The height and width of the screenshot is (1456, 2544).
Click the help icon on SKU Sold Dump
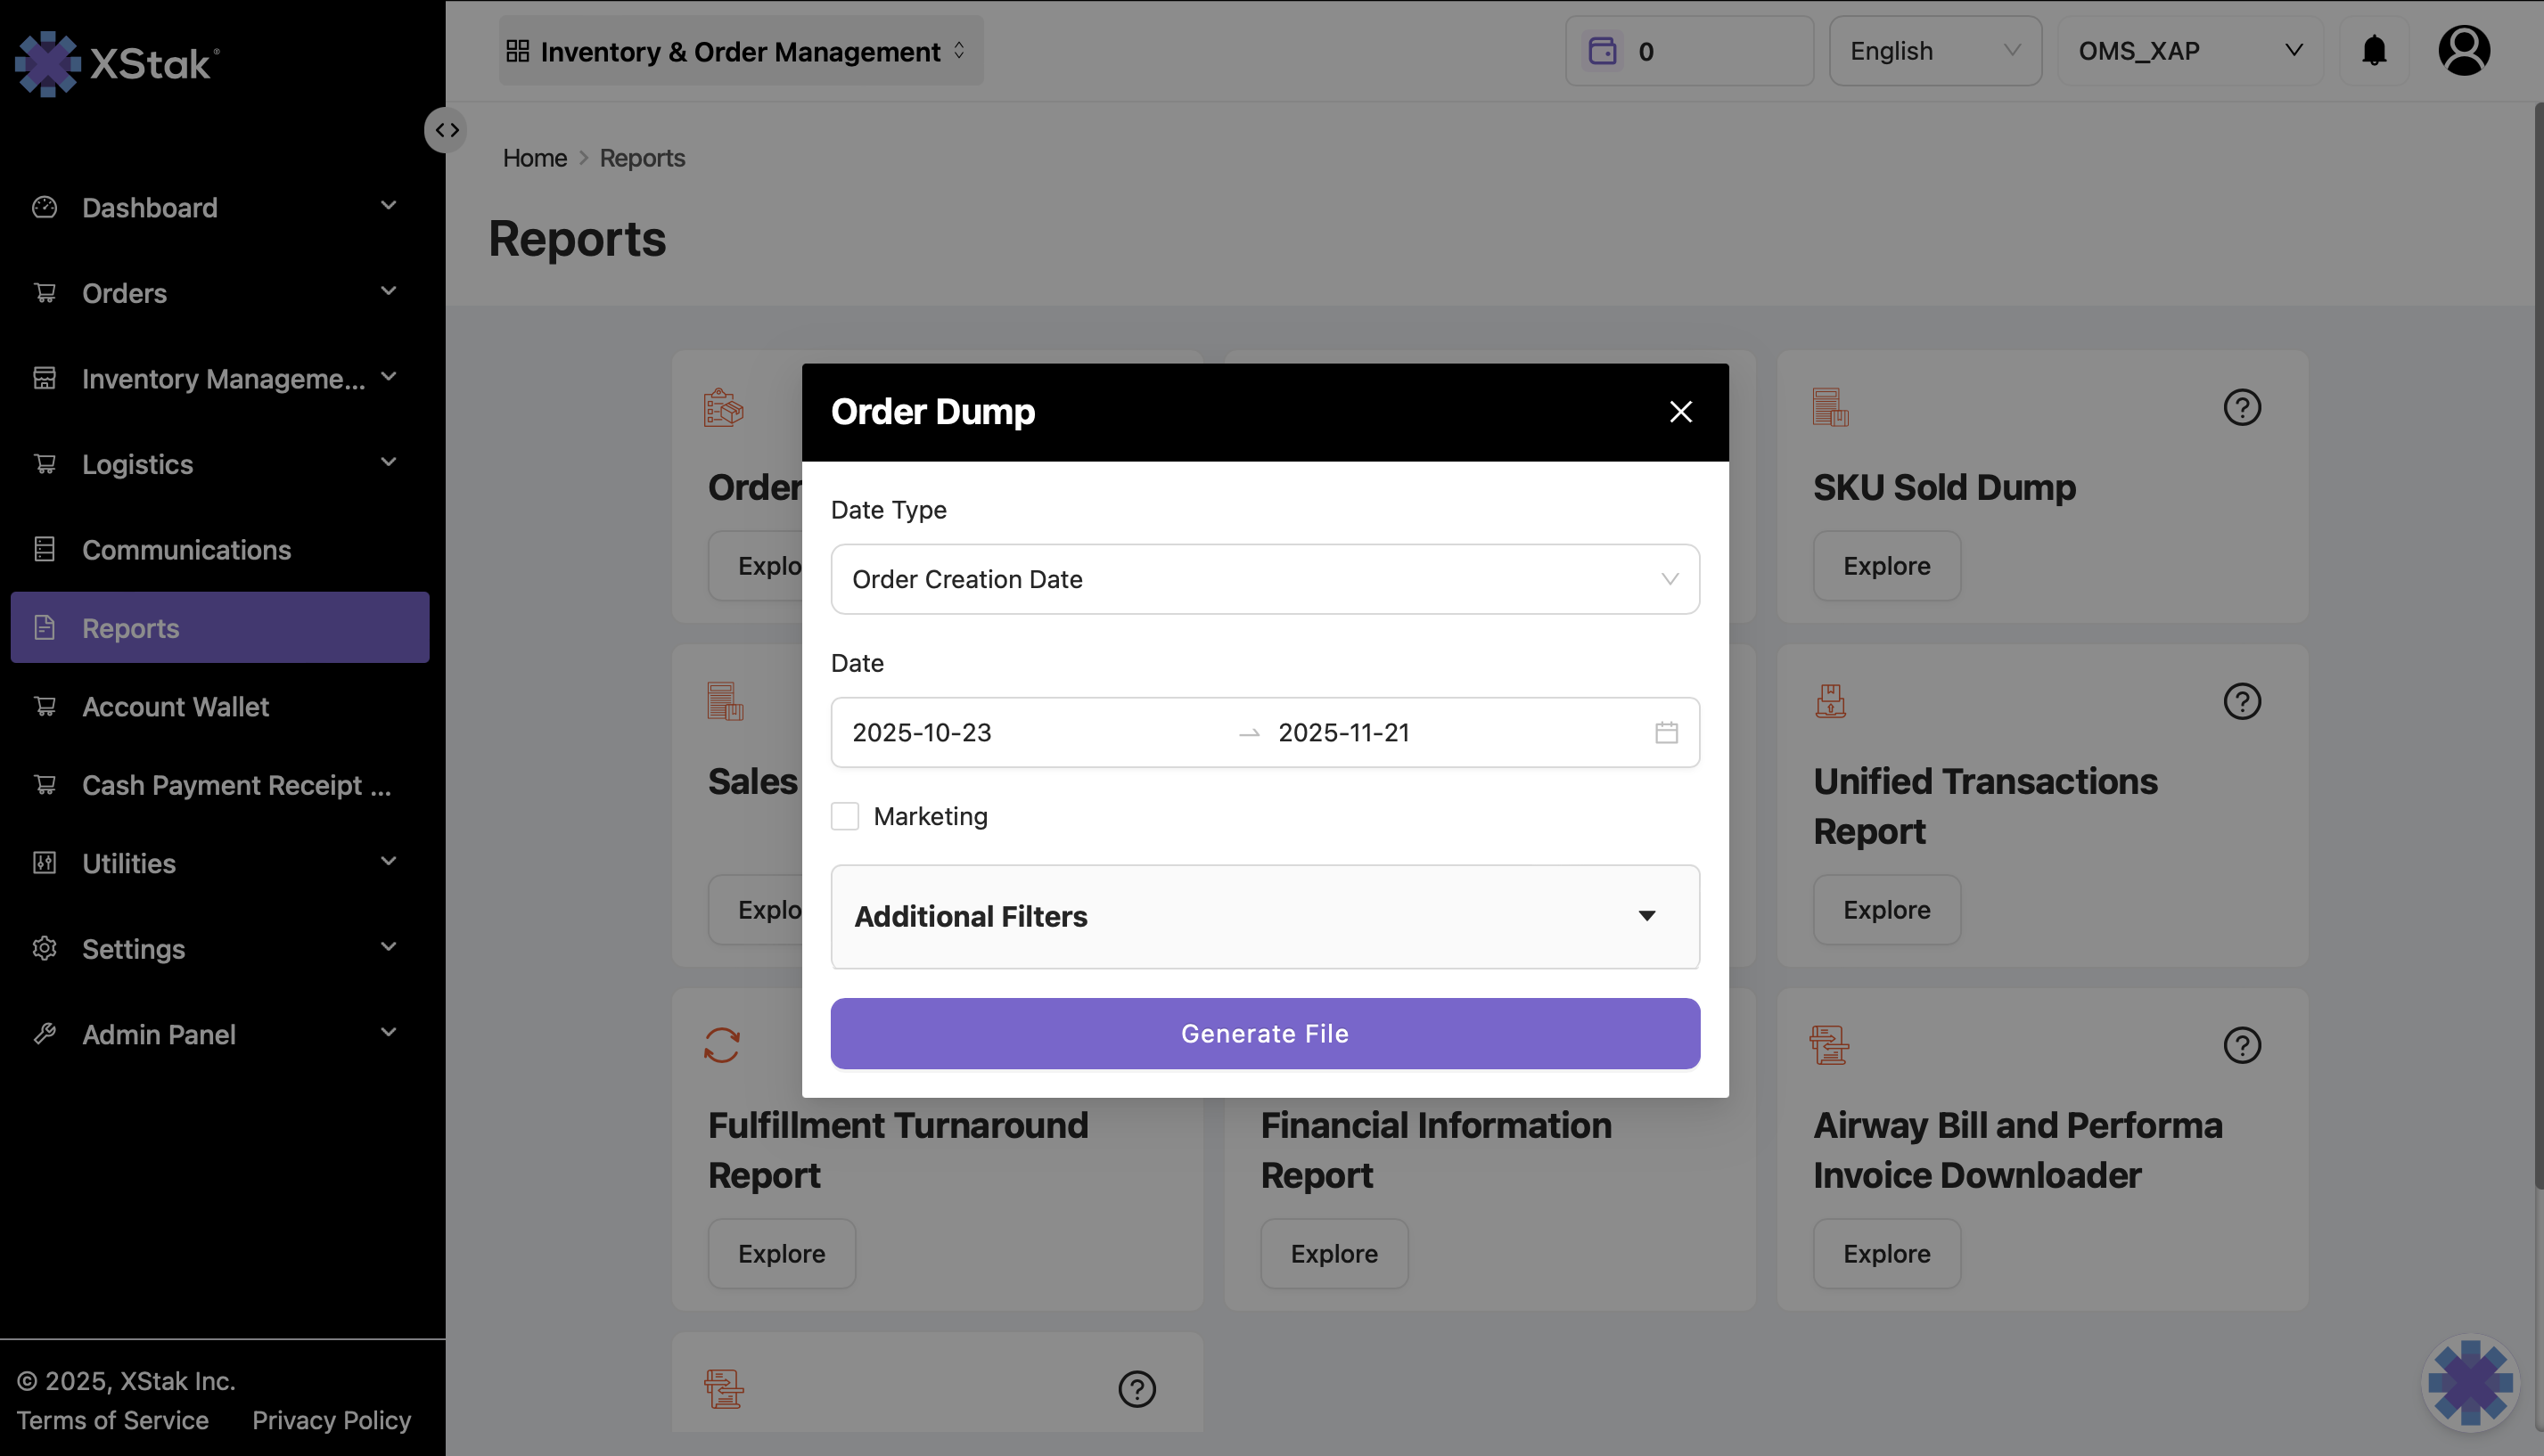point(2241,407)
